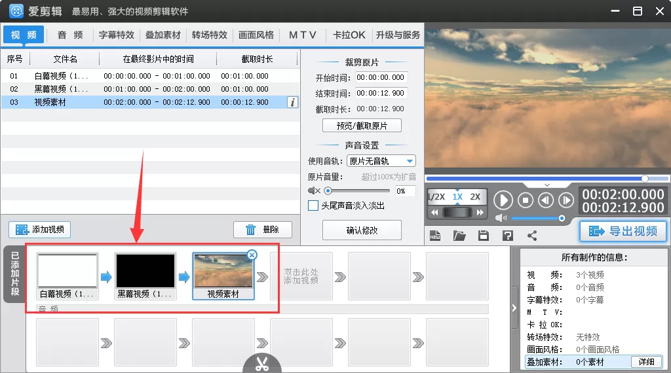Open the 字幕特效 tab
Screen dimensions: 671x373
117,35
